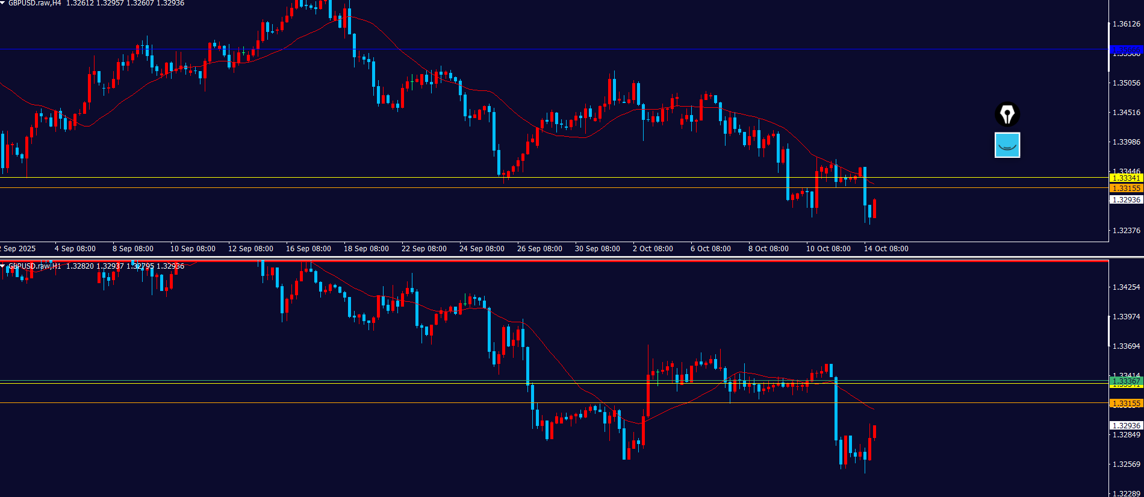This screenshot has height=497, width=1144.
Task: Click the white 1.32936 current price on H1
Action: [1125, 425]
